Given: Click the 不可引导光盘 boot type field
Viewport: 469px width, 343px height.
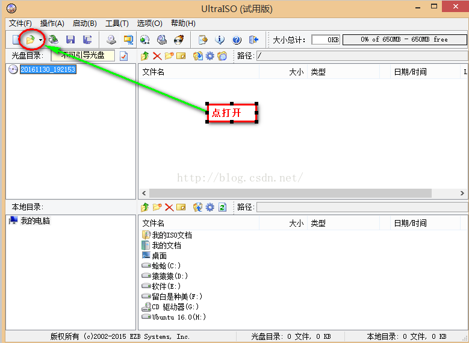Looking at the screenshot, I should tap(83, 55).
